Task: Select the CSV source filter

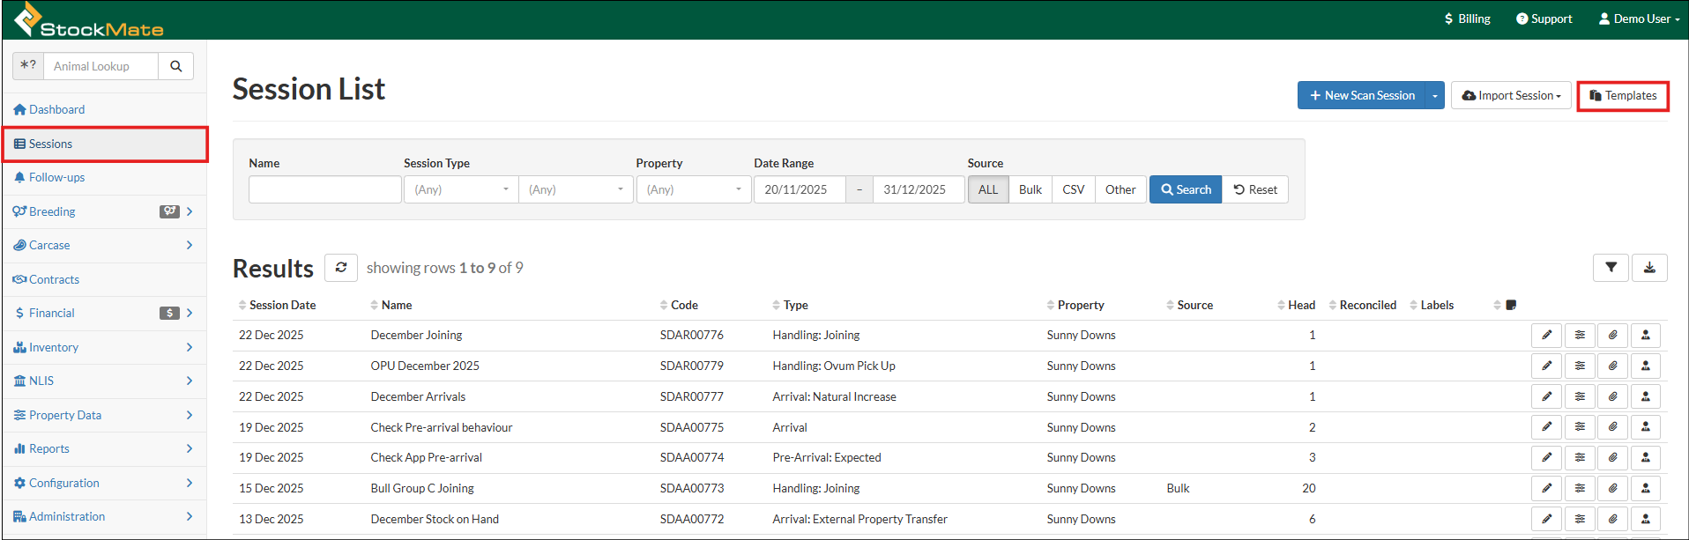Action: click(x=1073, y=189)
